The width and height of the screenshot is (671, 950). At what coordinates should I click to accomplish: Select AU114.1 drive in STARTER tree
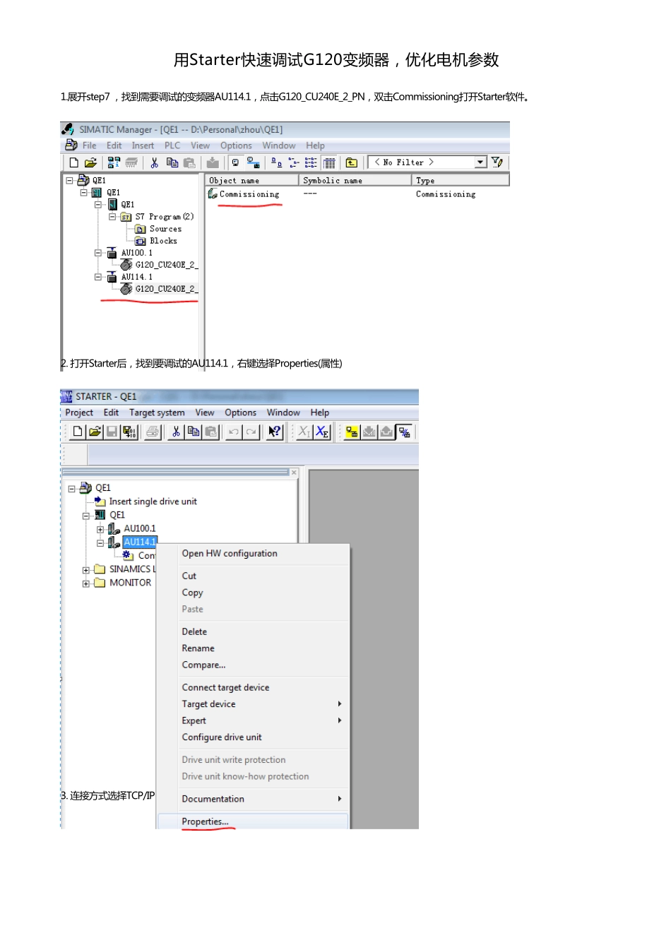click(140, 542)
